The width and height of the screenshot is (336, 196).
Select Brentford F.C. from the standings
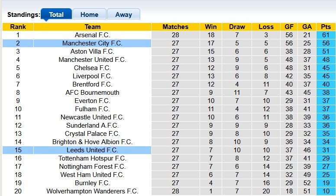92,84
